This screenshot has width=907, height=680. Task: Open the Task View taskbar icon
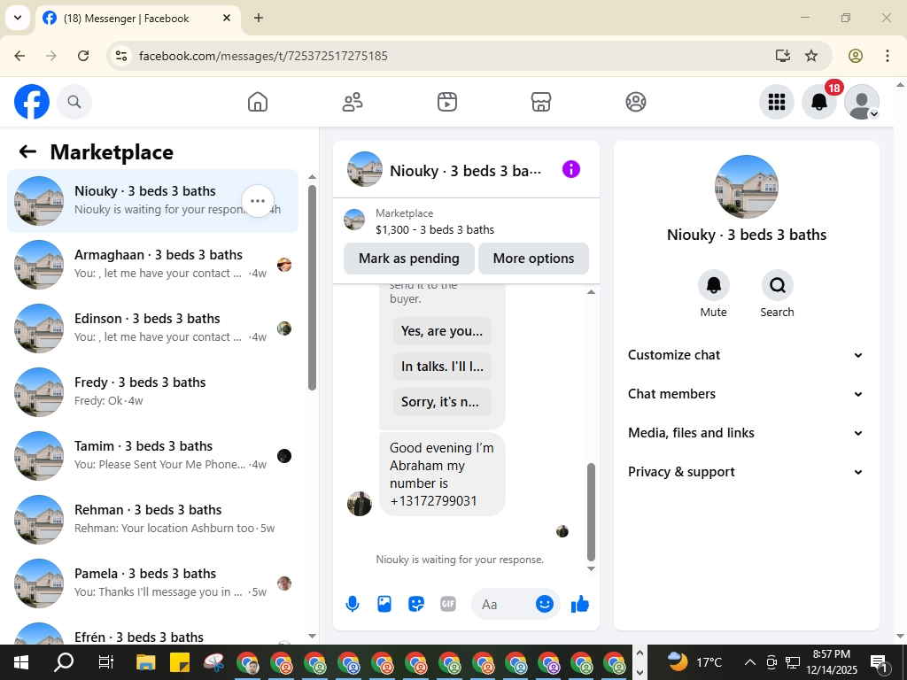(x=105, y=662)
